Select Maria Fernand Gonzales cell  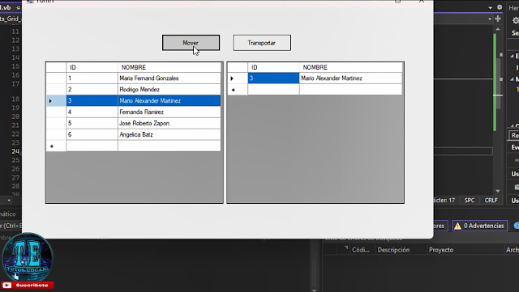click(169, 78)
